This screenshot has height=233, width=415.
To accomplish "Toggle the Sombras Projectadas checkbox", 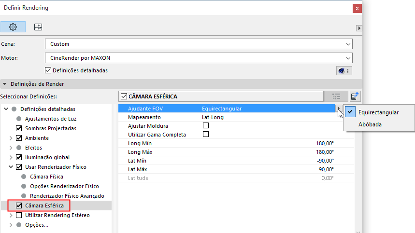I will pos(19,128).
